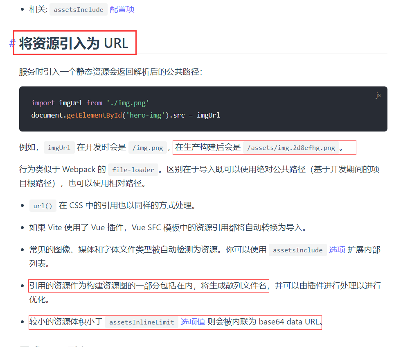This screenshot has width=412, height=347.
Task: Click assetsInclude code in the bullet list
Action: click(x=297, y=250)
